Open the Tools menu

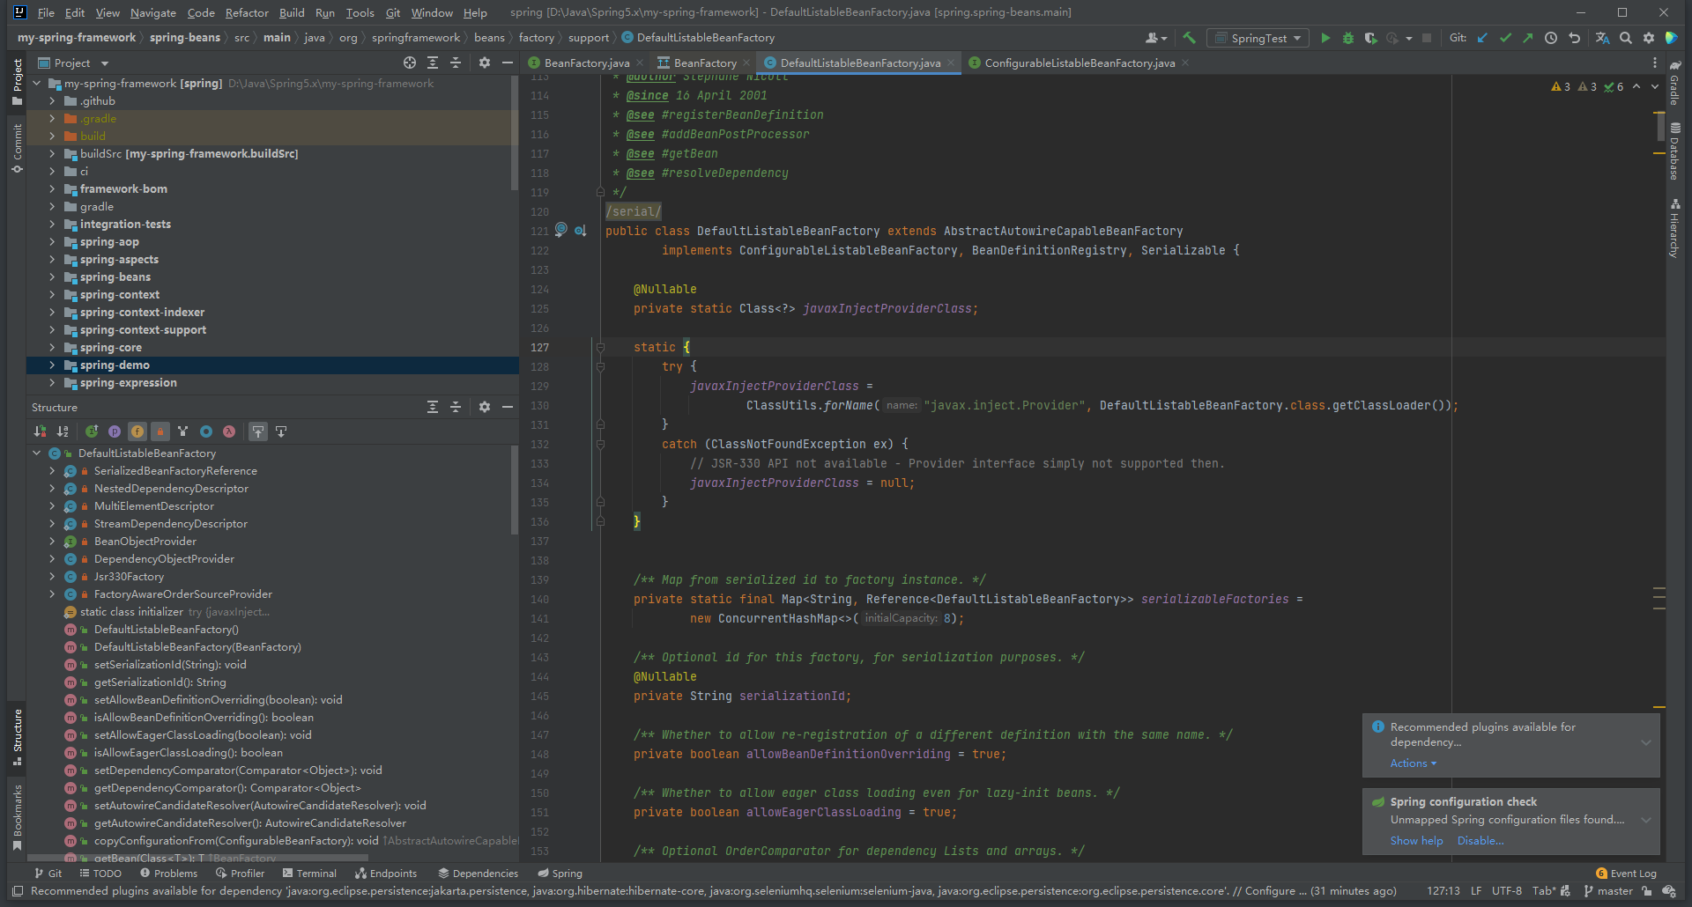360,12
